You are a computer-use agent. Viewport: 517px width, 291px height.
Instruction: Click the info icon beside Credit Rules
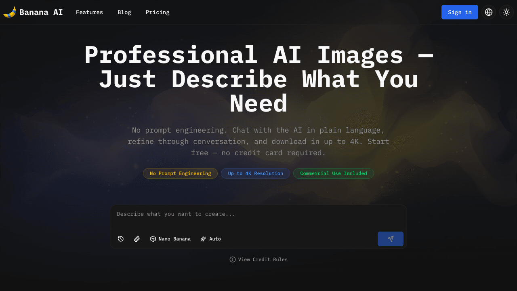pos(233,259)
